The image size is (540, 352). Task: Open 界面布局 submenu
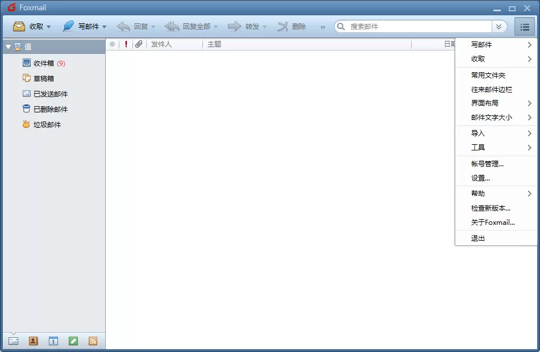[496, 103]
